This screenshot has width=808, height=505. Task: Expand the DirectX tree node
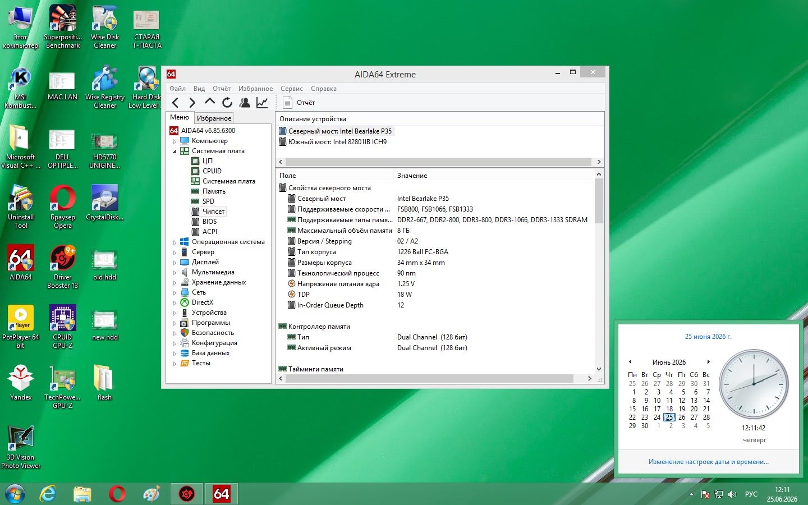[x=175, y=303]
